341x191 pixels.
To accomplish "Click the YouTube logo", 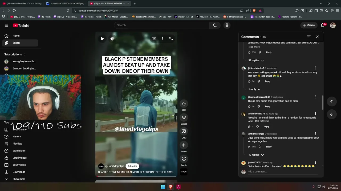I will 21,25.
